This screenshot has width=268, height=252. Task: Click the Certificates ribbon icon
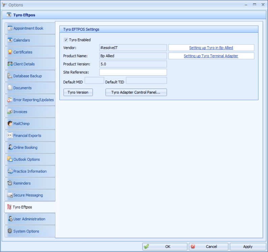point(10,52)
